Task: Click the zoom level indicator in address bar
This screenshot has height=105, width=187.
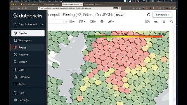Action: click(x=115, y=8)
